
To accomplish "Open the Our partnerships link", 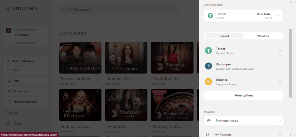I will (x=25, y=43).
